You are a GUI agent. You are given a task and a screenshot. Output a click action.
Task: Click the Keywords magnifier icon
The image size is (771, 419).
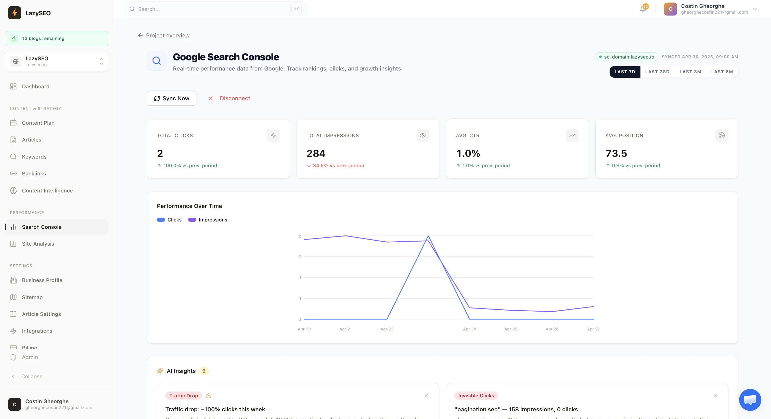[13, 157]
